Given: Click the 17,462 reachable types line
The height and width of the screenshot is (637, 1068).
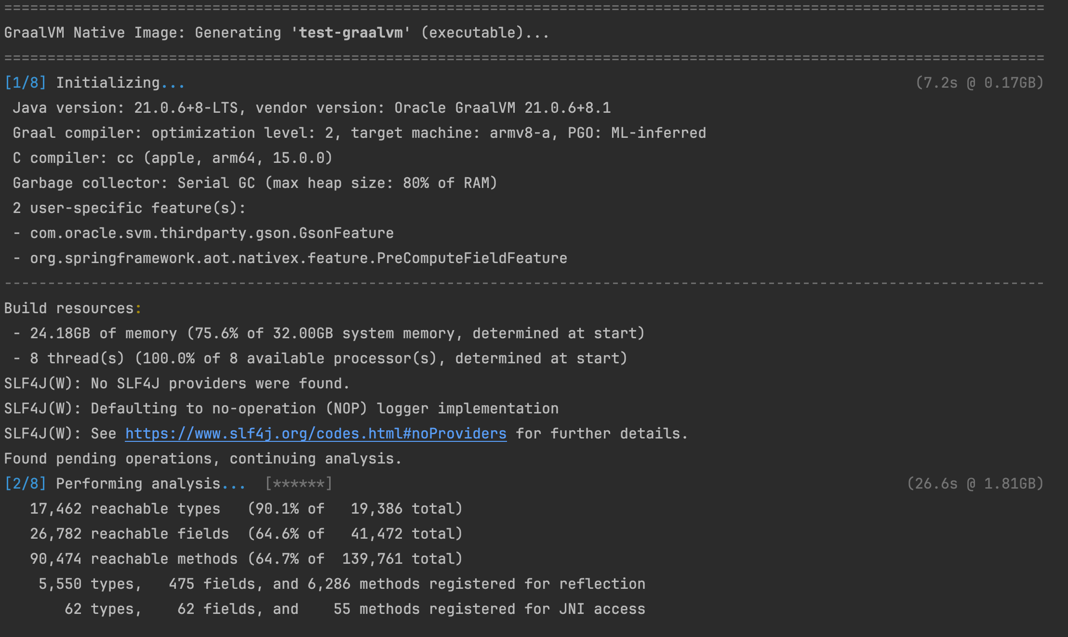Looking at the screenshot, I should pyautogui.click(x=246, y=509).
